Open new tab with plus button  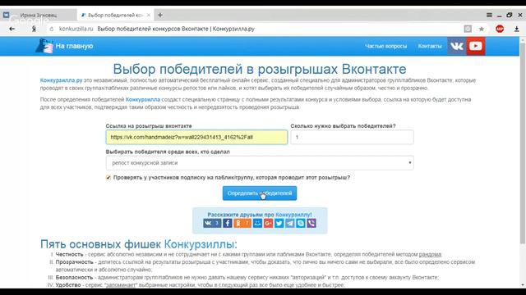[160, 15]
